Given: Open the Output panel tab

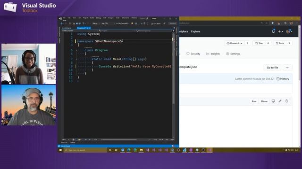Looking at the screenshot, I should coord(73,142).
